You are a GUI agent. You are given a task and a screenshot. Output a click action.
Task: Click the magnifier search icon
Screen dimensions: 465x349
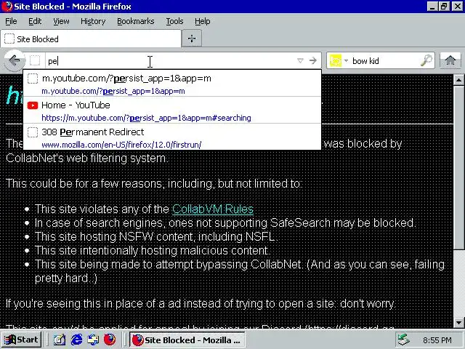426,60
